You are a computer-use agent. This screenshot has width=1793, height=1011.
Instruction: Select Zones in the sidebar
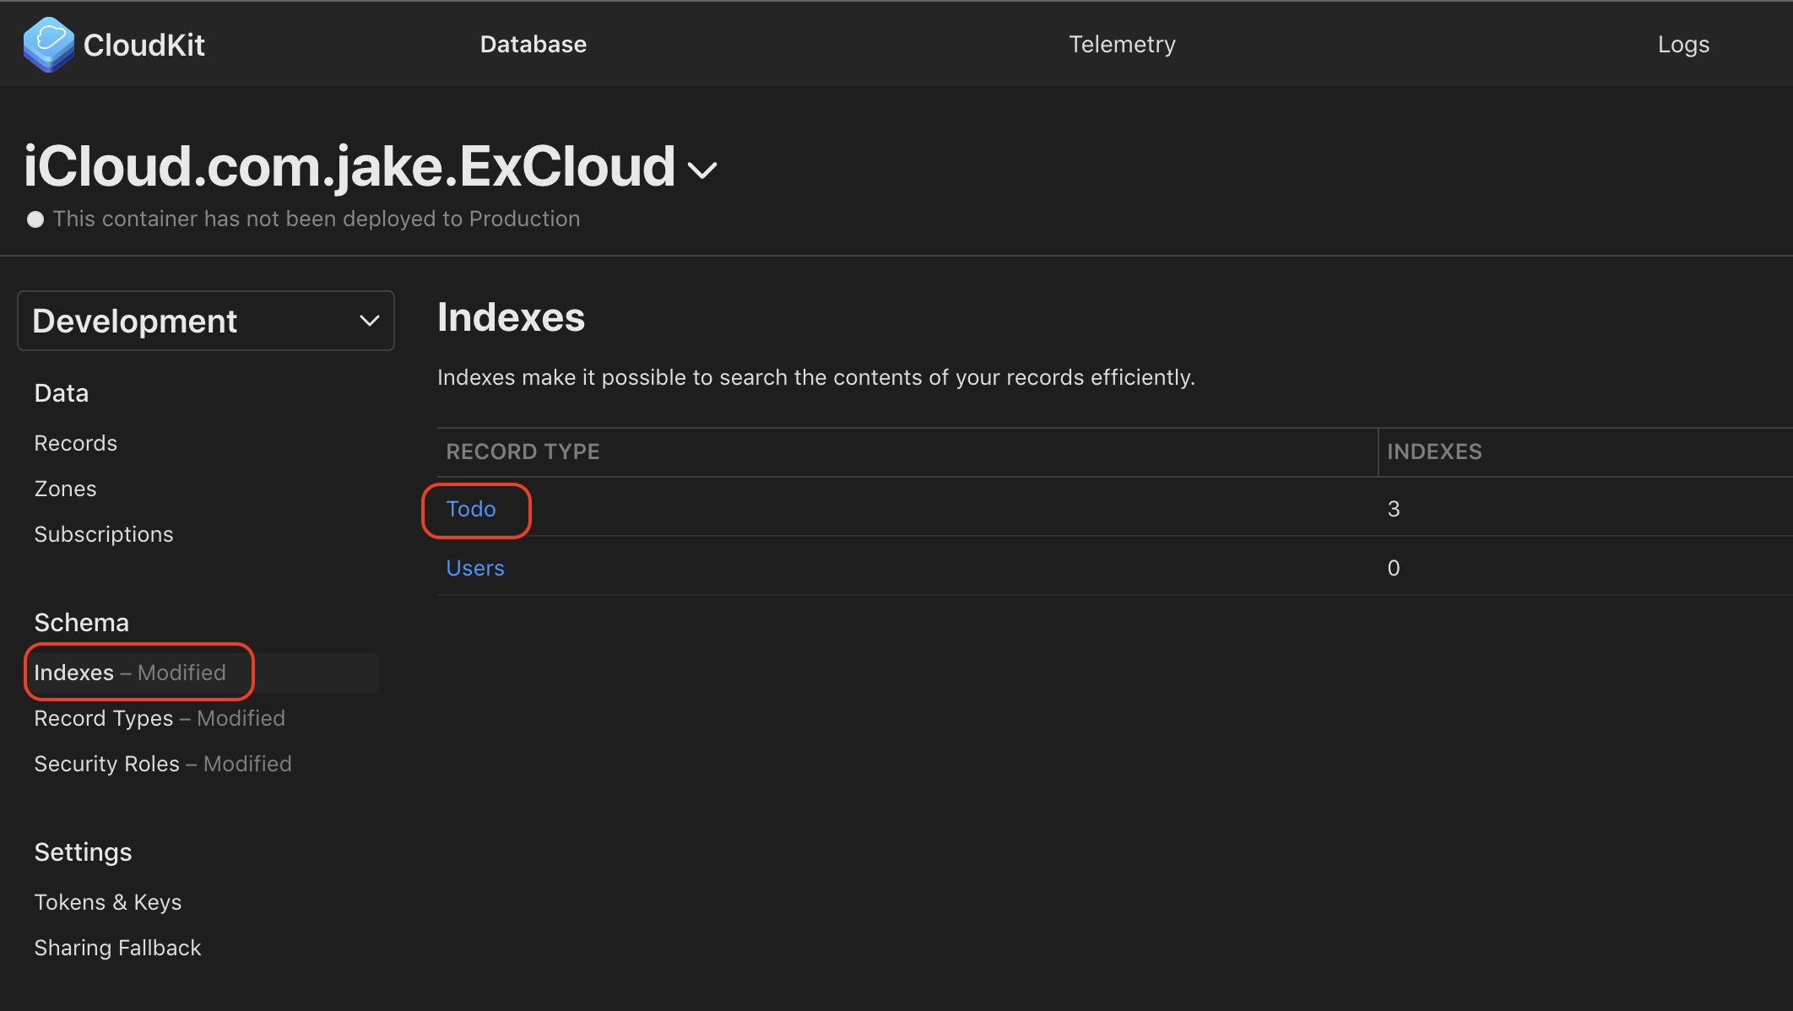pos(65,489)
